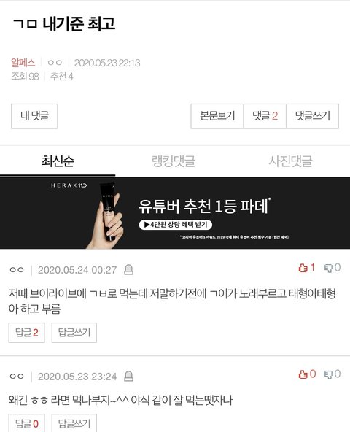Report second comment via siren icon
The height and width of the screenshot is (432, 350).
coord(128,377)
